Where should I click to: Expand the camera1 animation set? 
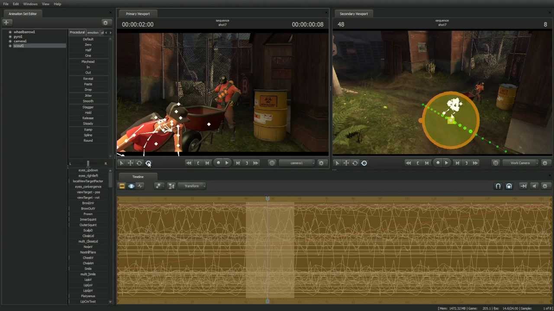click(x=10, y=41)
